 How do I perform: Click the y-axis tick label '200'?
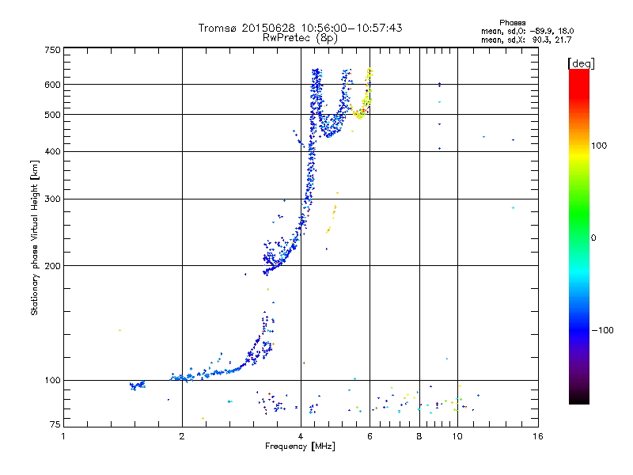(53, 266)
